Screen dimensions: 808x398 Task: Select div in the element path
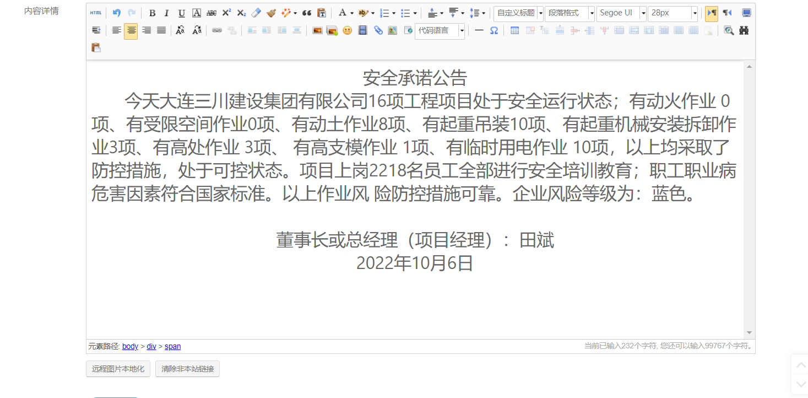click(151, 346)
